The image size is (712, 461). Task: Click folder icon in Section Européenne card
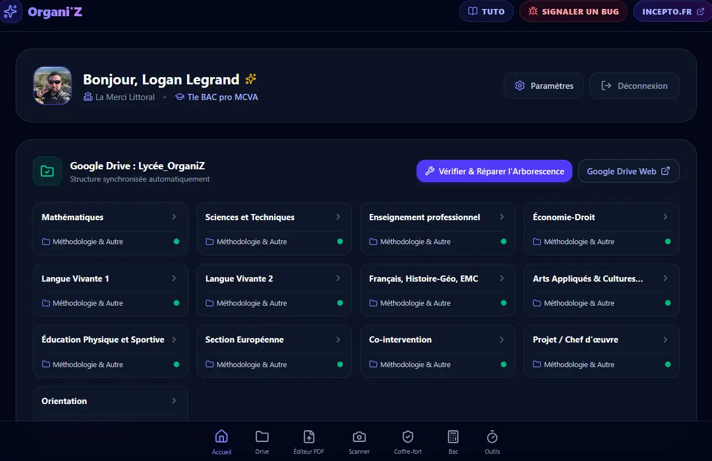209,364
